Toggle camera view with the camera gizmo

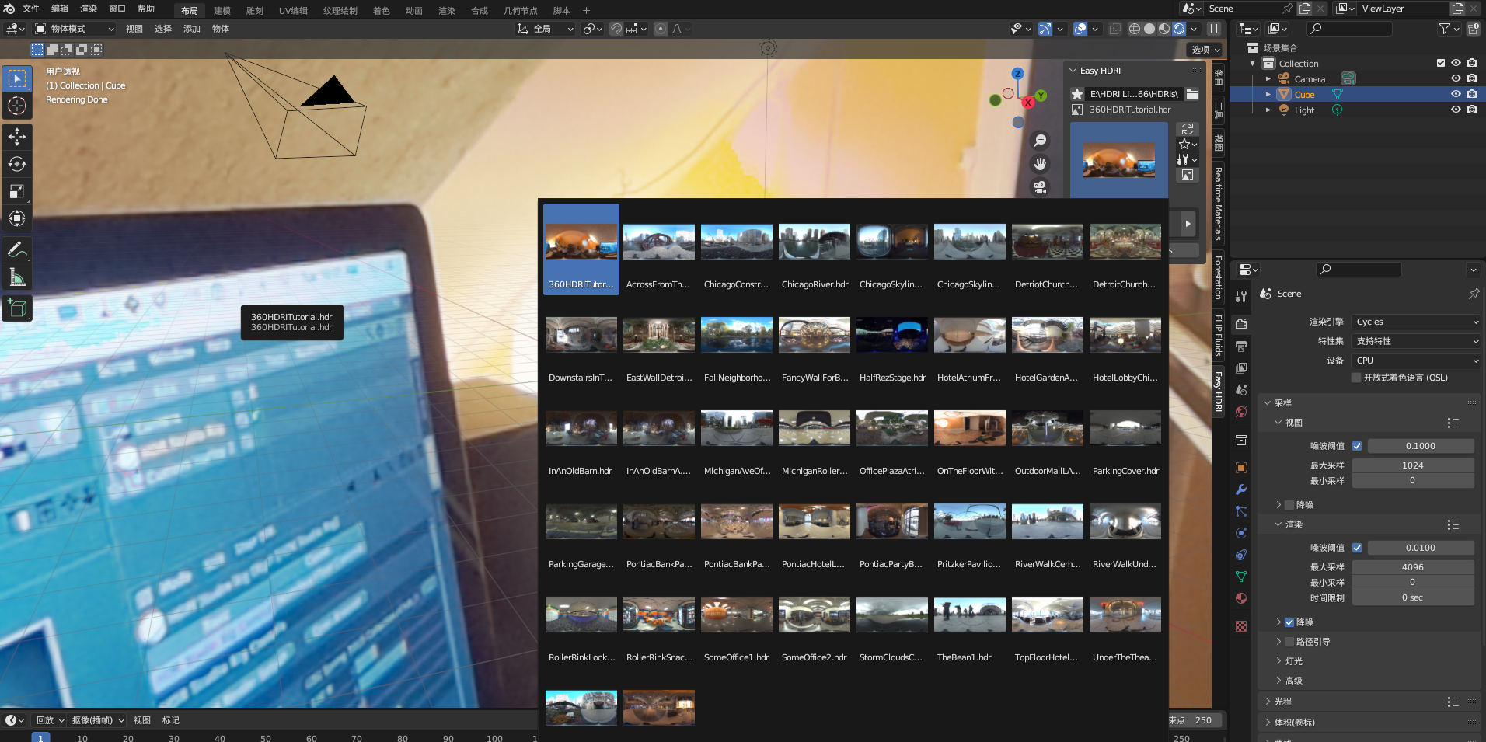coord(1040,187)
